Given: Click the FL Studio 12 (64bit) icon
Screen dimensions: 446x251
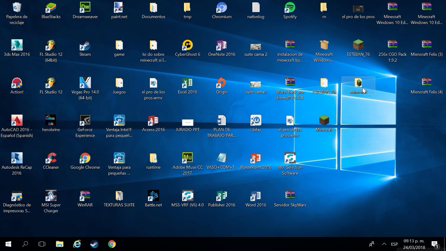Looking at the screenshot, I should [51, 51].
